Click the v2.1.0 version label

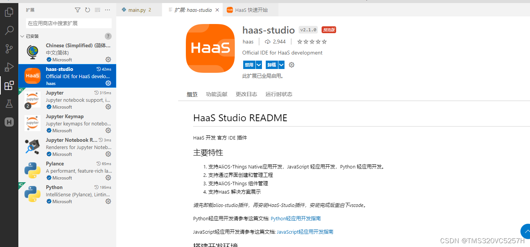(308, 30)
